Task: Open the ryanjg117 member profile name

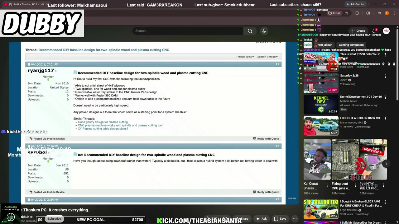Action: coord(41,71)
